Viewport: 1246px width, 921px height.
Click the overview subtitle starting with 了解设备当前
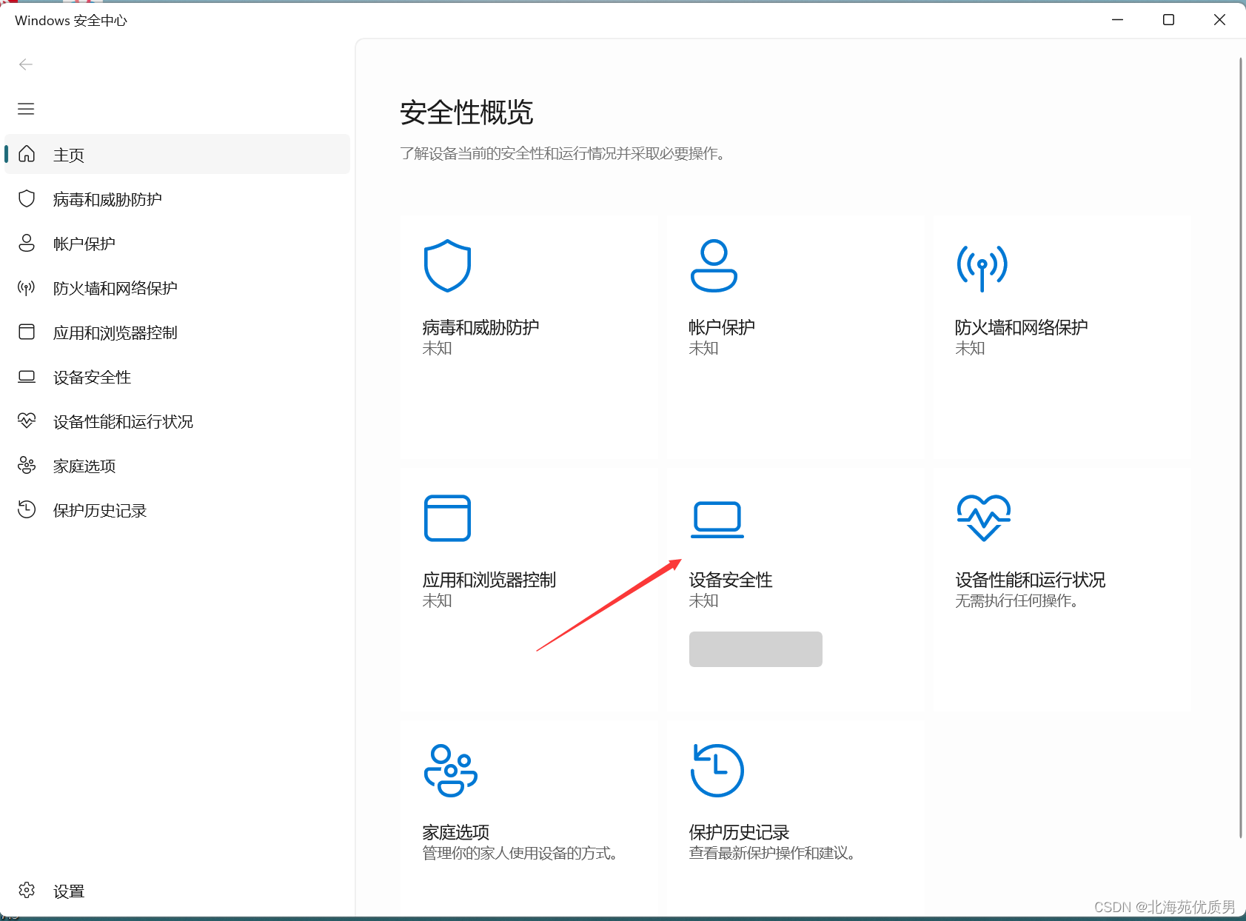click(x=563, y=153)
